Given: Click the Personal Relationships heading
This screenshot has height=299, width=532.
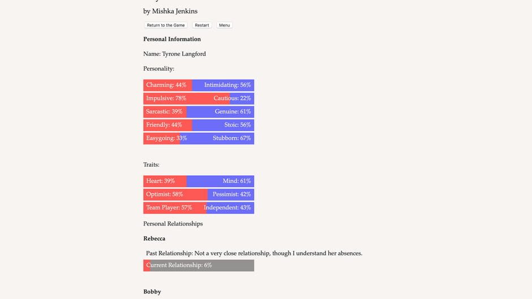Looking at the screenshot, I should [173, 224].
